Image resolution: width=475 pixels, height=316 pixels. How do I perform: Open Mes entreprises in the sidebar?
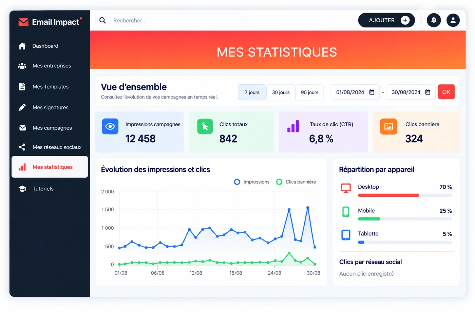(50, 66)
